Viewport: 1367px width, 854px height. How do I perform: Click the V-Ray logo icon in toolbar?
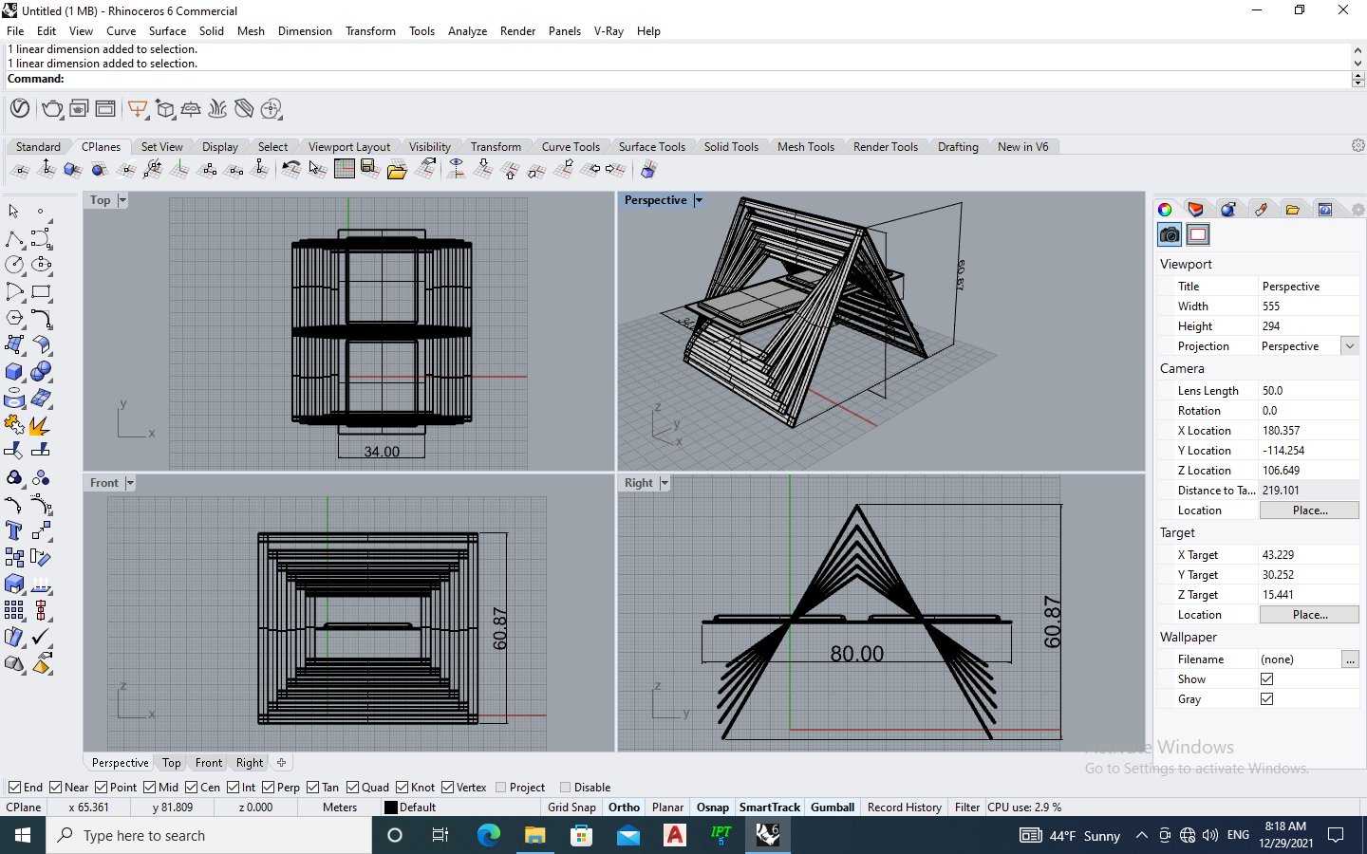[19, 109]
